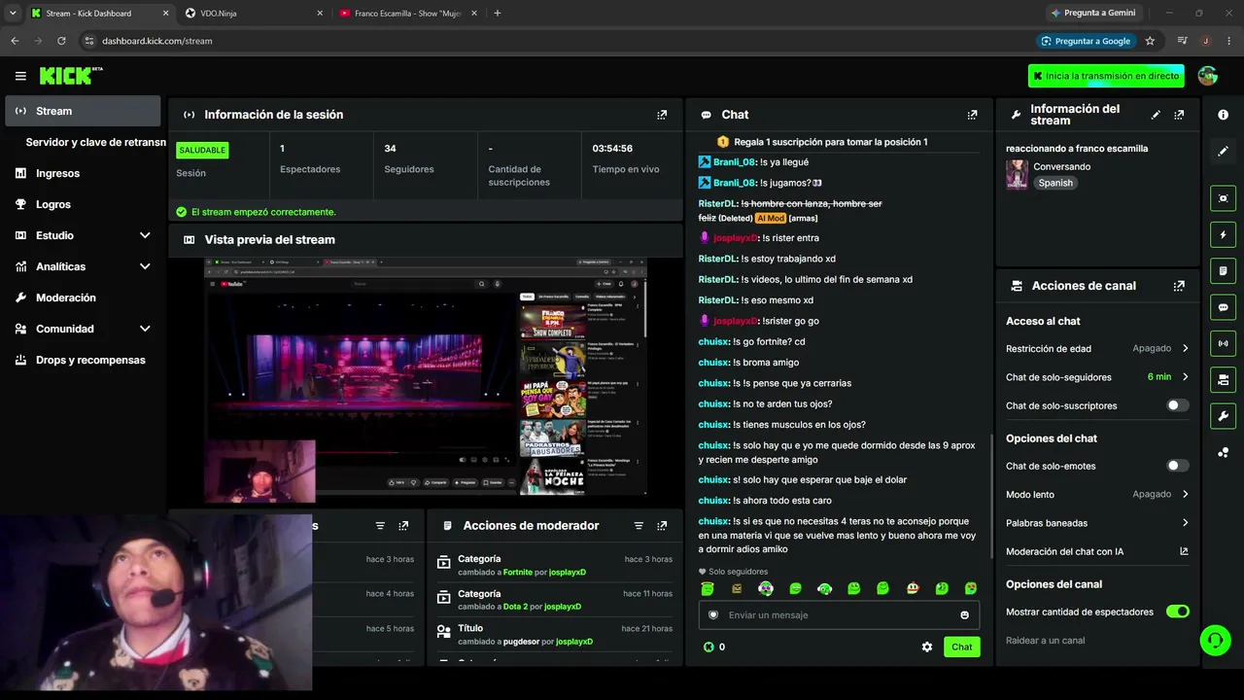Click Raidear a un canal
1244x700 pixels.
[1045, 641]
